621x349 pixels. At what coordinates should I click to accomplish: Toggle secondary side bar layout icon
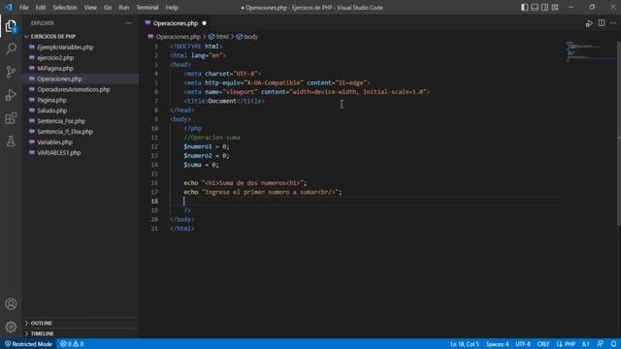click(545, 7)
